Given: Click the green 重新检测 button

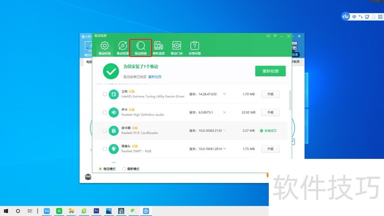Looking at the screenshot, I should [270, 71].
